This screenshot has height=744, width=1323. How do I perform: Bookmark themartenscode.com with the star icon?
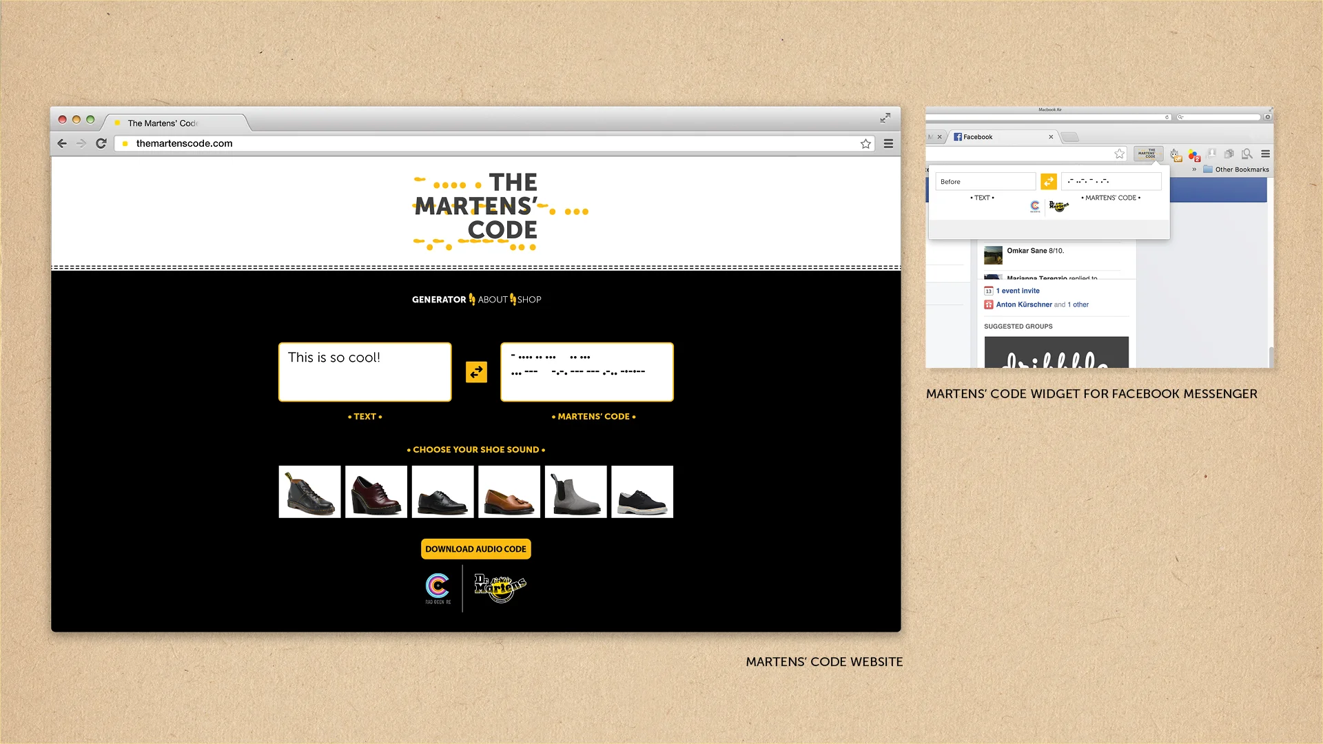pos(865,143)
